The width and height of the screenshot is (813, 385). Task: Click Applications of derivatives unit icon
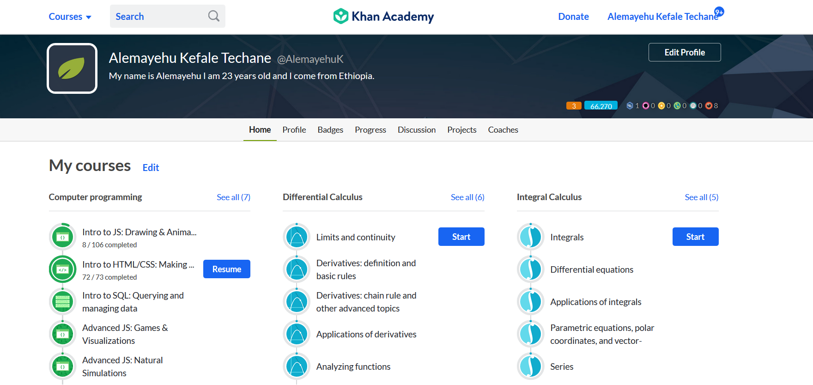297,334
